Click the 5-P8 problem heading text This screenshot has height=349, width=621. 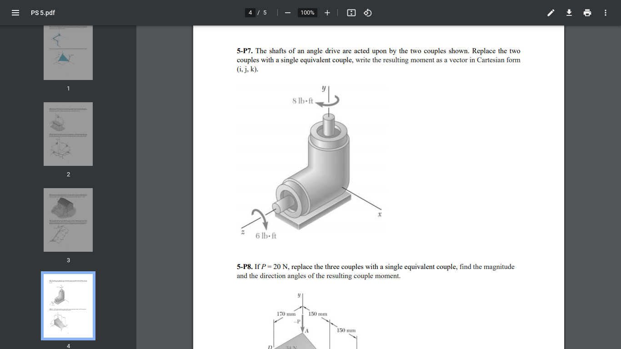(x=245, y=267)
